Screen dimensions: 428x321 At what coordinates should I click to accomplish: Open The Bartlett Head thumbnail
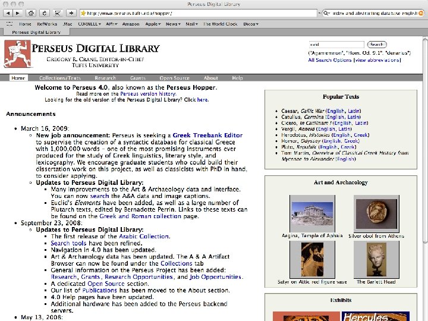tap(376, 260)
